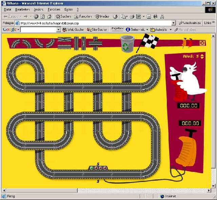This screenshot has width=217, height=200.
Task: Click the small controllers icon in top bar
Action: (x=187, y=43)
